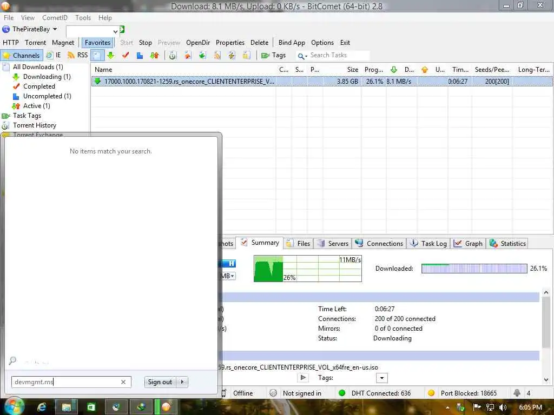Select Active (1) in sidebar
Screen dimensions: 554x415
click(x=36, y=106)
